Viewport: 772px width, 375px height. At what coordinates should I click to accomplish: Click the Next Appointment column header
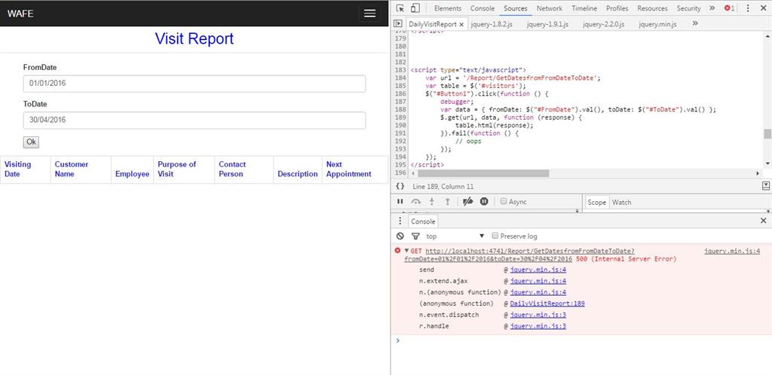[x=354, y=169]
